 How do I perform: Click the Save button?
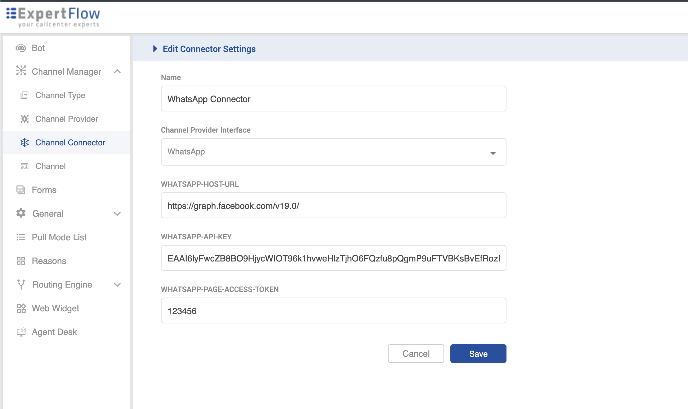point(478,354)
